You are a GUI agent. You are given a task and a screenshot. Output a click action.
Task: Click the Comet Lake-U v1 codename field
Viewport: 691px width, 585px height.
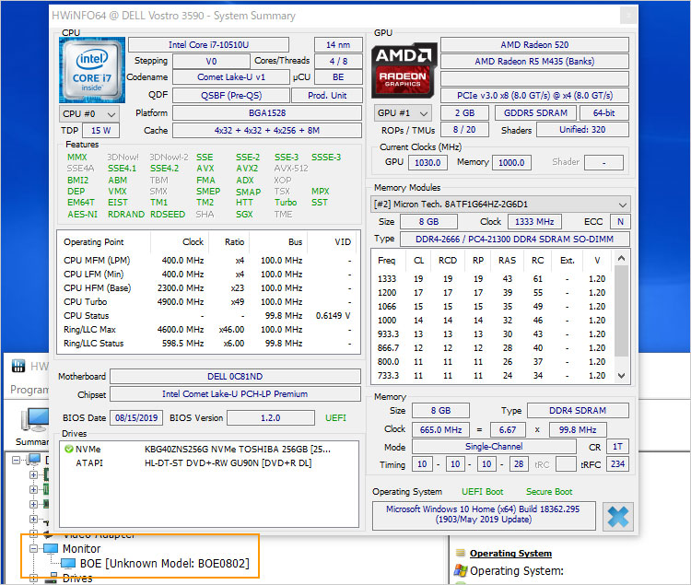click(231, 77)
